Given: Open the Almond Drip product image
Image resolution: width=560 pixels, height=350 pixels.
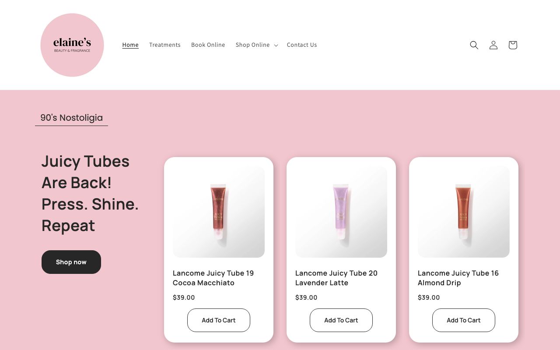Looking at the screenshot, I should click(464, 212).
